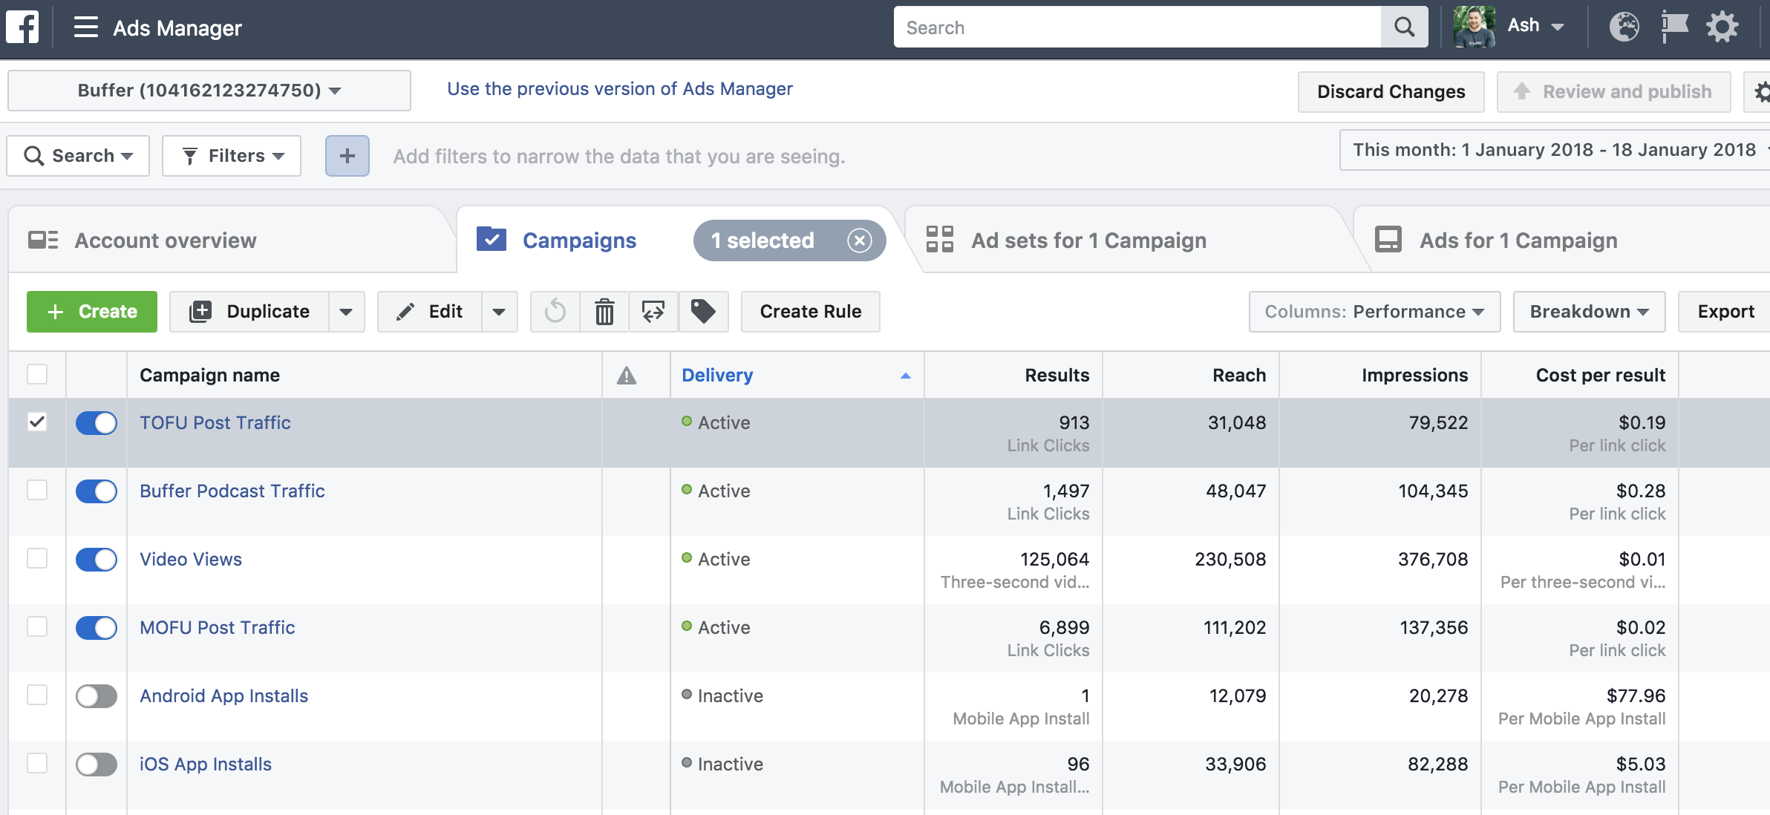
Task: Open the previous version of Ads Manager link
Action: pyautogui.click(x=618, y=89)
